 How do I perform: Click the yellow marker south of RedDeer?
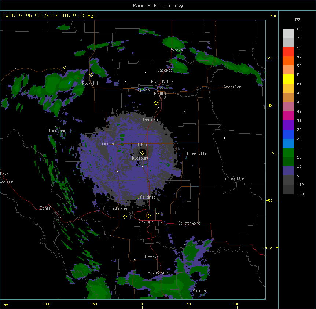coord(156,103)
